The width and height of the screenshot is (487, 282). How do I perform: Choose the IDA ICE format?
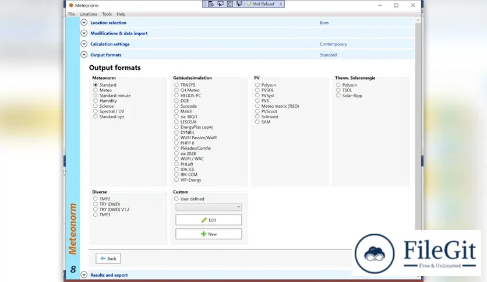click(x=185, y=170)
